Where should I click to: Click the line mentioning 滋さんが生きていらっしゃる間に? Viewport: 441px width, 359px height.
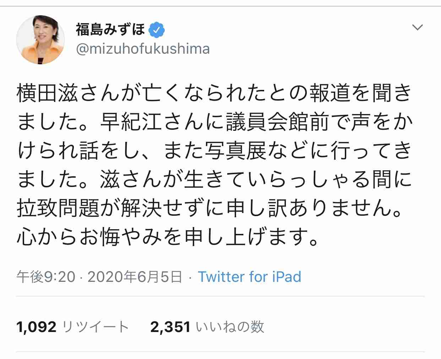point(214,179)
